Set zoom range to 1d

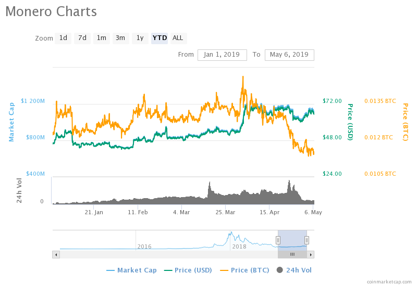[63, 38]
